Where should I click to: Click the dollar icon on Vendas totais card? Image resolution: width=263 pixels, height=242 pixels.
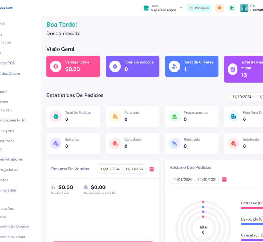point(56,66)
